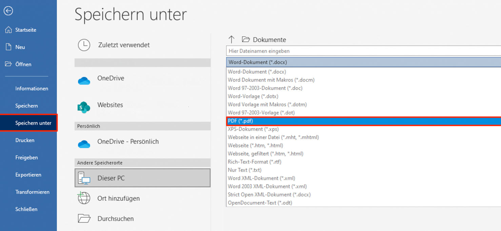Select Speichern in the sidebar
This screenshot has width=501, height=231.
(26, 106)
